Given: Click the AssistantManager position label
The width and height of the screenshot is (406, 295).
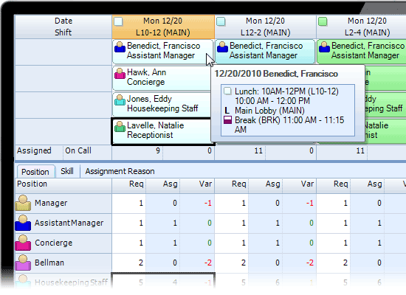Looking at the screenshot, I should pyautogui.click(x=69, y=223).
